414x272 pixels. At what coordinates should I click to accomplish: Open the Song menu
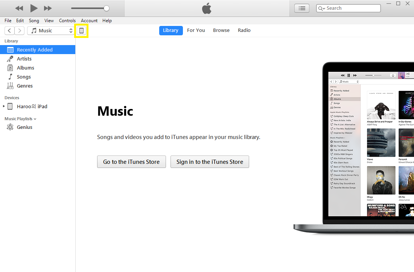coord(34,21)
